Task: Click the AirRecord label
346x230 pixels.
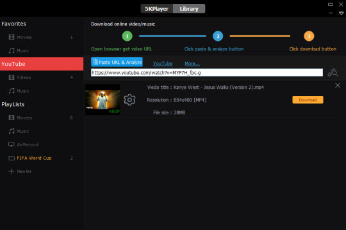Action: coord(28,144)
